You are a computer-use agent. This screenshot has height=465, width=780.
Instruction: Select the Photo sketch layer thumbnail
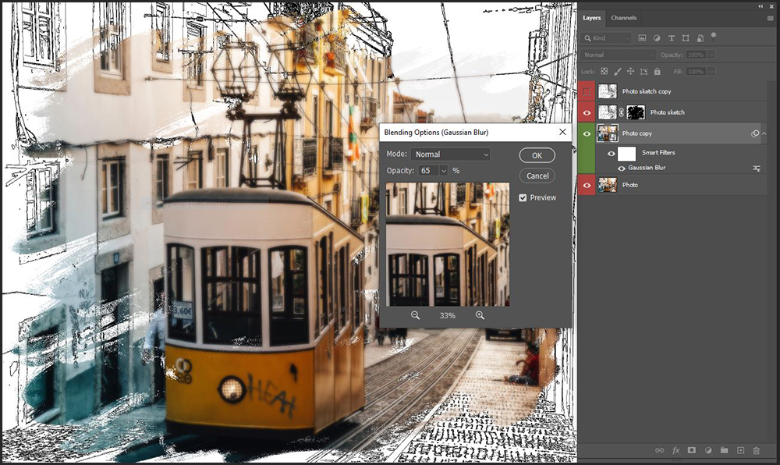[608, 112]
